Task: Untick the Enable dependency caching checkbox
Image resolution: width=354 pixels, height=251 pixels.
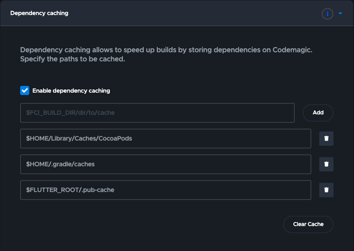Action: pos(24,90)
